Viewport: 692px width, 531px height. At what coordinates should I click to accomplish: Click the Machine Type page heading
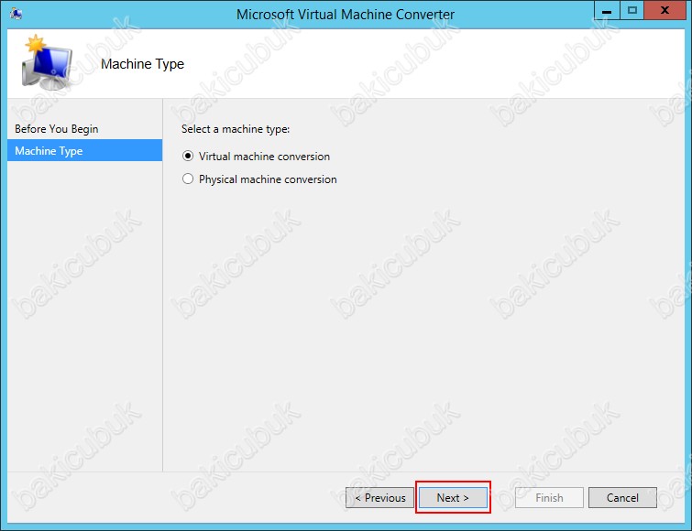point(143,64)
